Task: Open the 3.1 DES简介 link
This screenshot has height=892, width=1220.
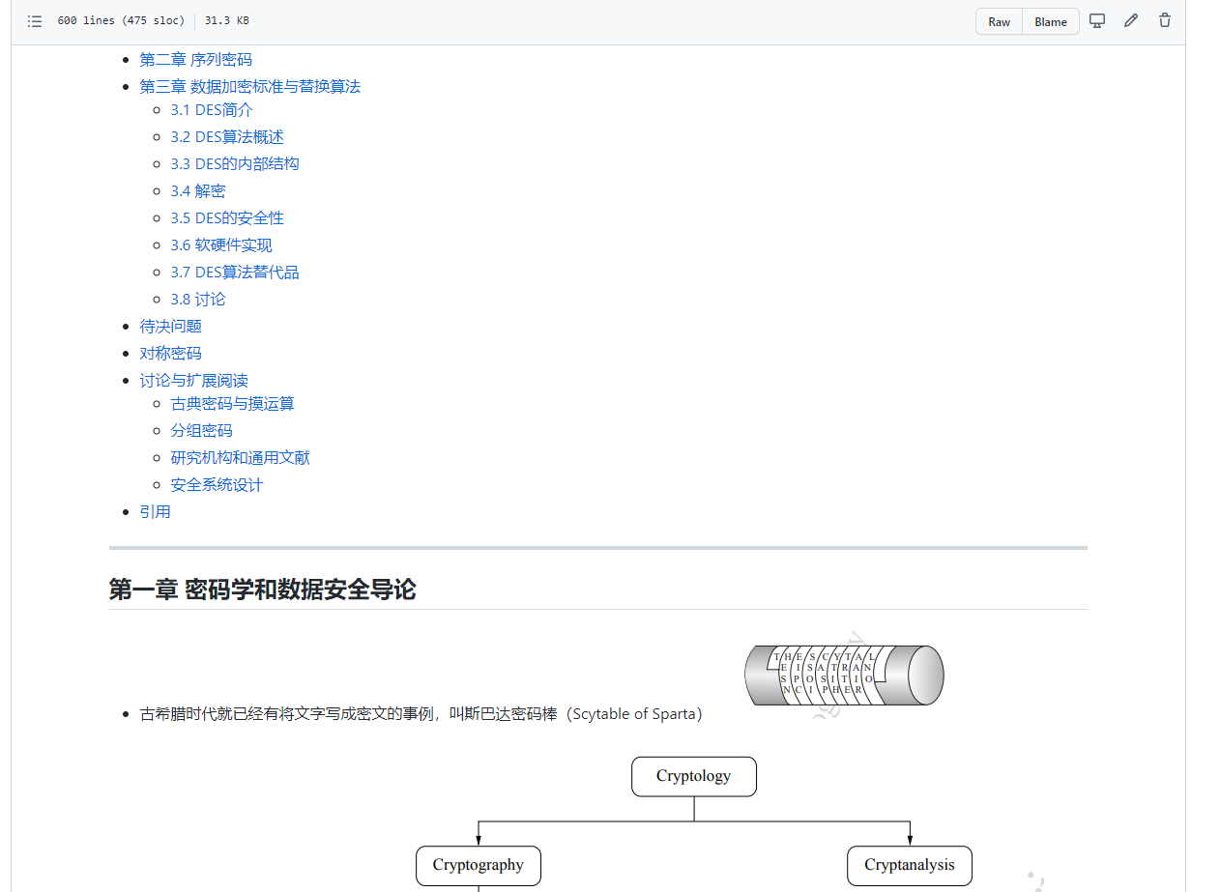Action: (212, 110)
